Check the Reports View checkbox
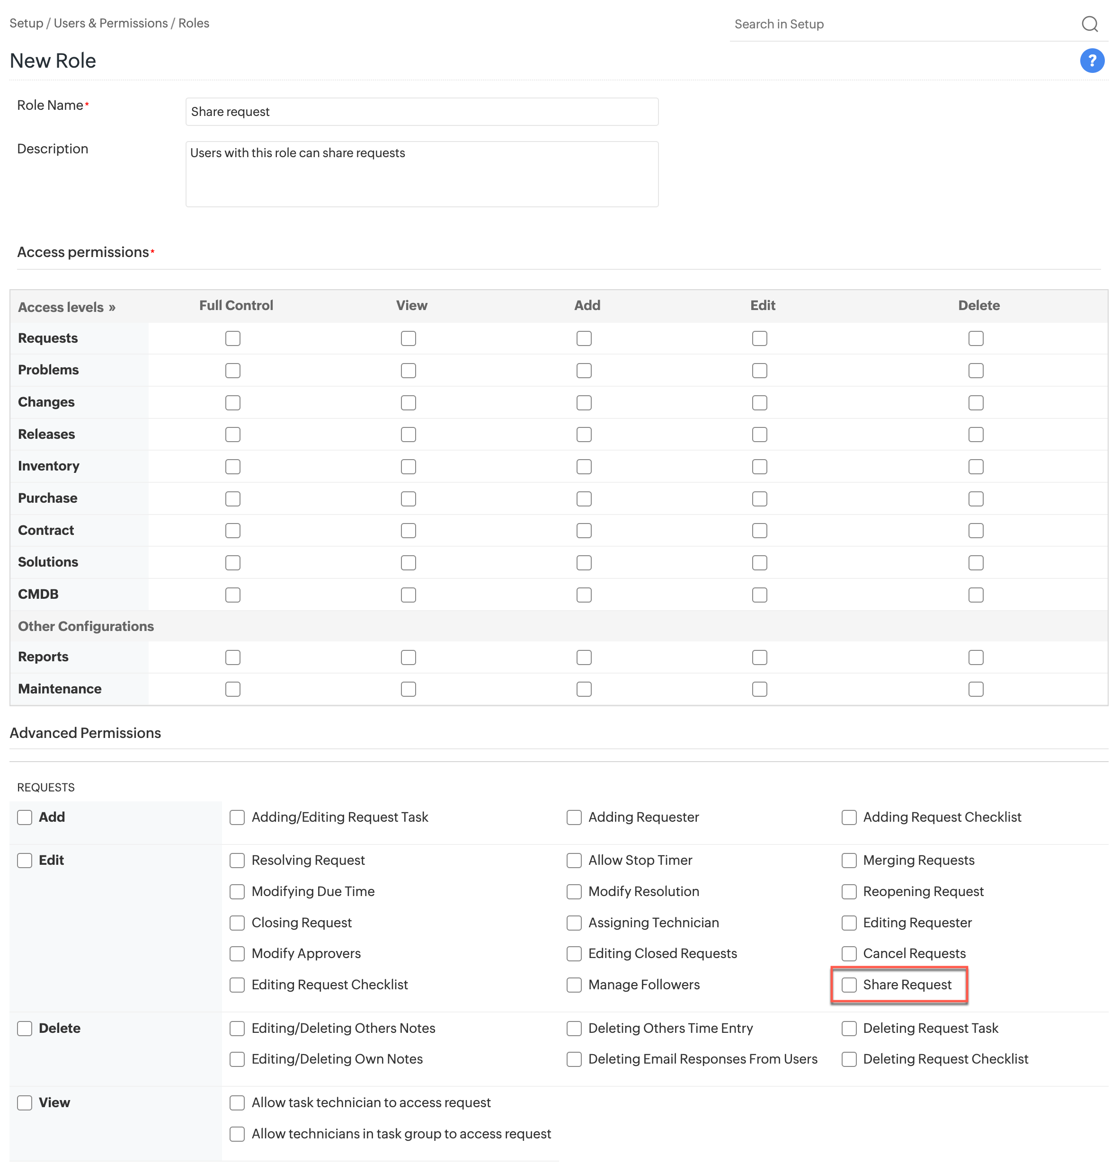 pyautogui.click(x=409, y=657)
